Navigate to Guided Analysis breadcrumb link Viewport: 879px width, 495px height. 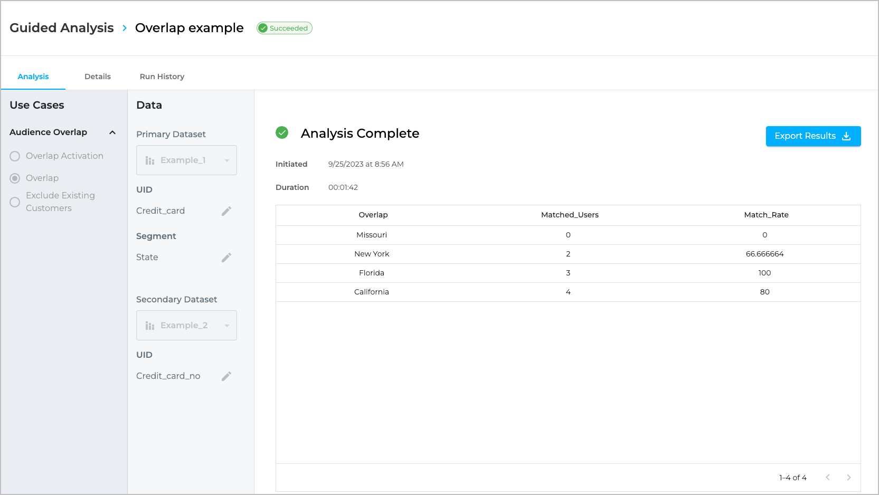point(62,28)
